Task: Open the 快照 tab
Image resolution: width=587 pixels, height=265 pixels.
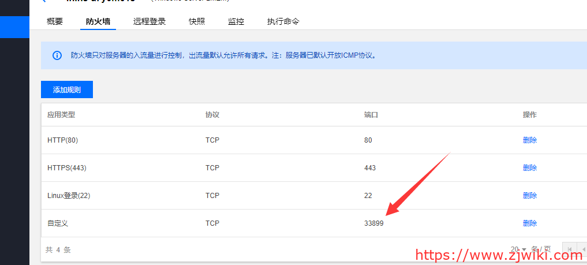Action: (197, 21)
